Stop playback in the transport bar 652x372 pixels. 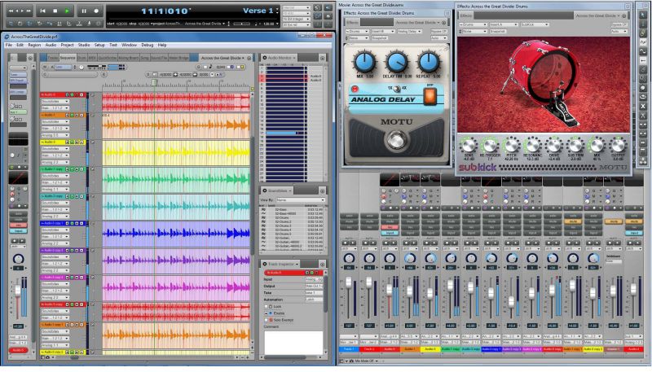(55, 11)
